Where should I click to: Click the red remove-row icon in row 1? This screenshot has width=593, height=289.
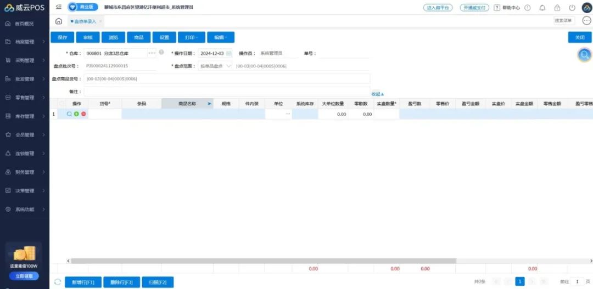(x=83, y=114)
